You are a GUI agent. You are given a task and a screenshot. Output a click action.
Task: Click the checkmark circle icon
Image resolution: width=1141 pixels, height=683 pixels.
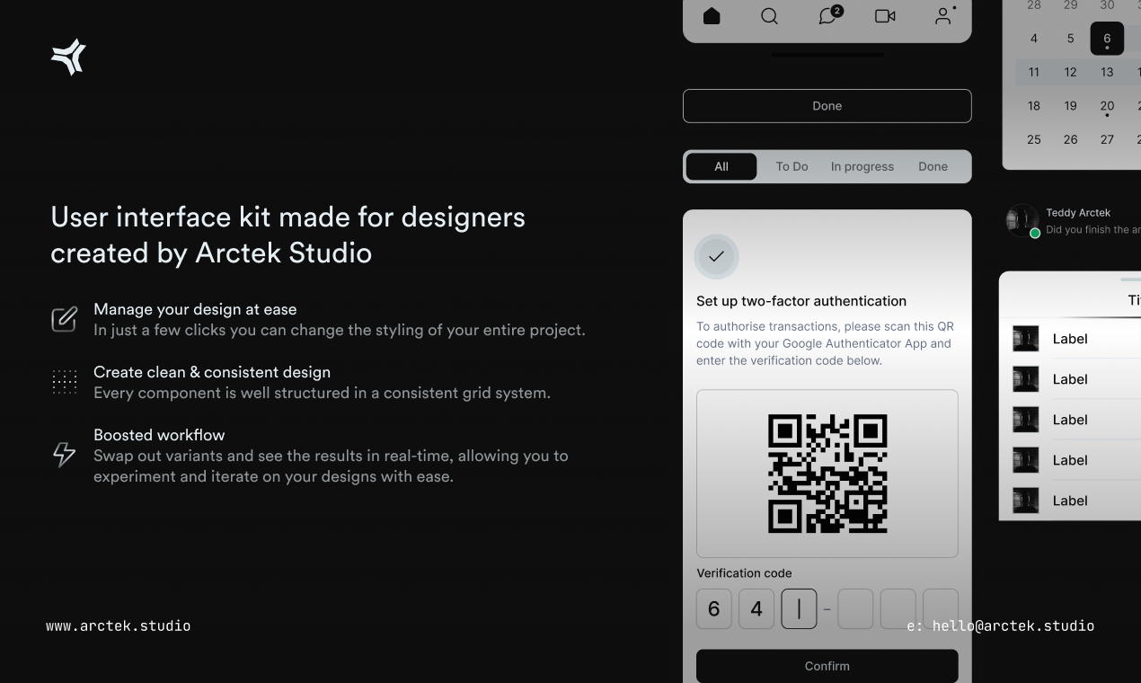pyautogui.click(x=716, y=257)
